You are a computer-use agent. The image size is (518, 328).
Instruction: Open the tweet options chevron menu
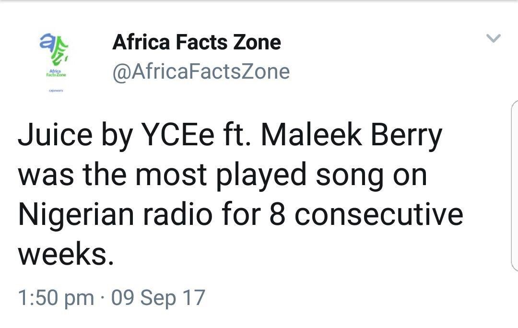493,38
